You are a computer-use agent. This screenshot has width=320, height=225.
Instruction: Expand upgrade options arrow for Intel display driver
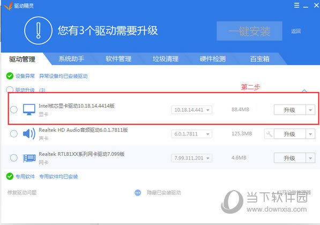coord(310,110)
